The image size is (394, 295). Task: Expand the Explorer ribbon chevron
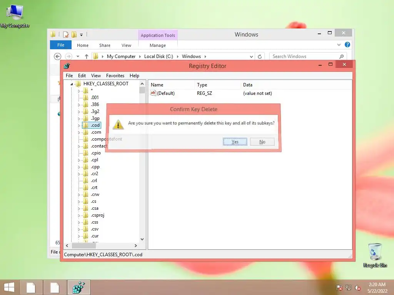point(339,45)
